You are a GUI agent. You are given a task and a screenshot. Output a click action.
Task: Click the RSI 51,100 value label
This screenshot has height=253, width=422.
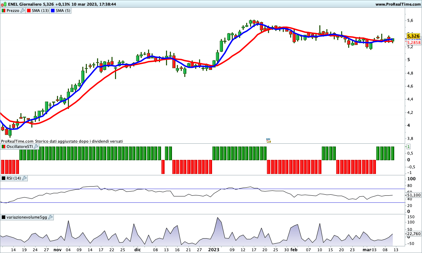[x=414, y=195]
